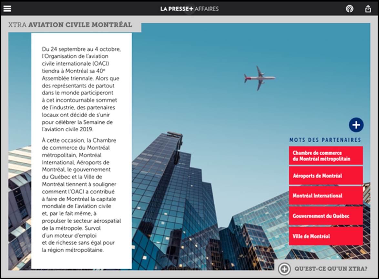Click the Mots des partenaires heading

(x=325, y=140)
